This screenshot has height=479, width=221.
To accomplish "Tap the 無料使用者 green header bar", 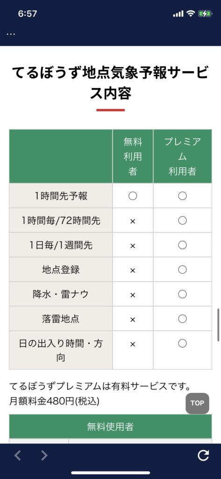I will [110, 427].
